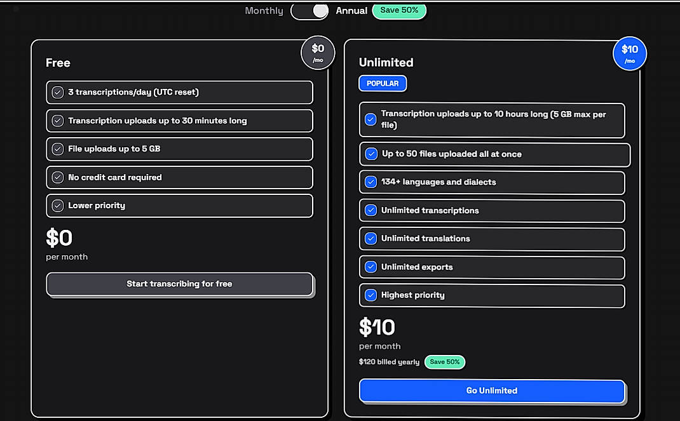Select '10 hours long (5 GB max per file)' text

pos(494,119)
